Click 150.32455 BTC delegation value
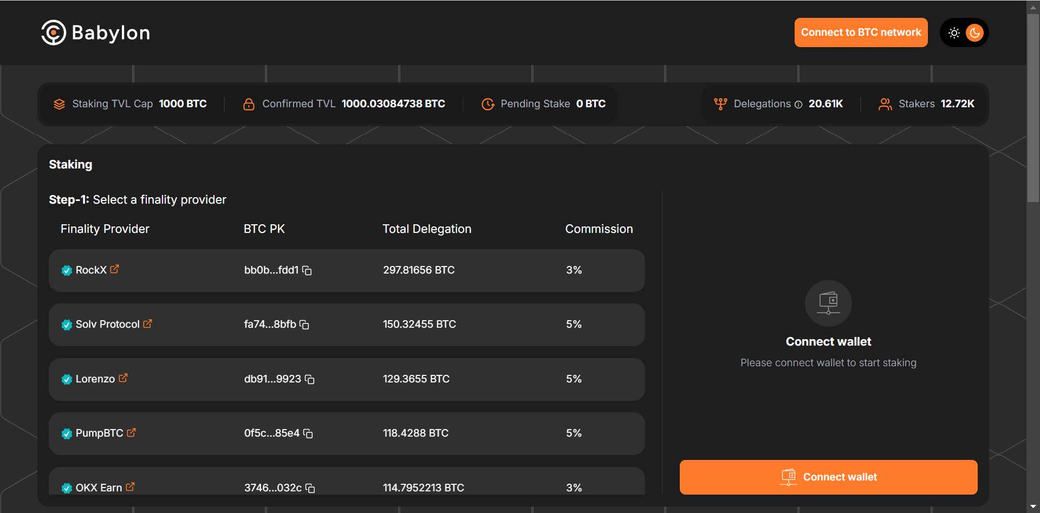This screenshot has width=1040, height=513. pos(419,324)
